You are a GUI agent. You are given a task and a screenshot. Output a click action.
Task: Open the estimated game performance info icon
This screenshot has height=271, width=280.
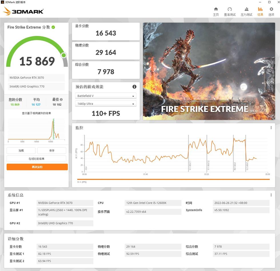click(x=134, y=87)
